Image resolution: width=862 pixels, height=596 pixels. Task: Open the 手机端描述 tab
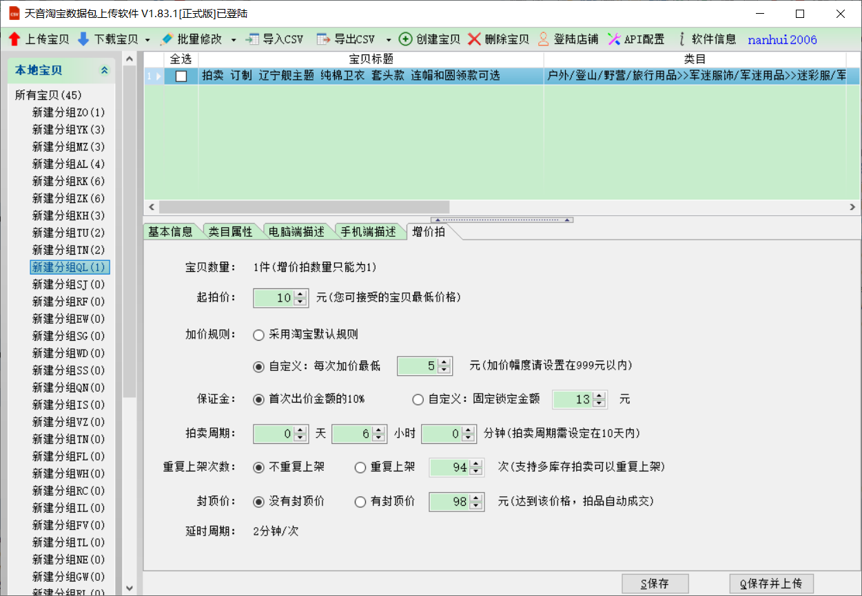click(x=368, y=232)
